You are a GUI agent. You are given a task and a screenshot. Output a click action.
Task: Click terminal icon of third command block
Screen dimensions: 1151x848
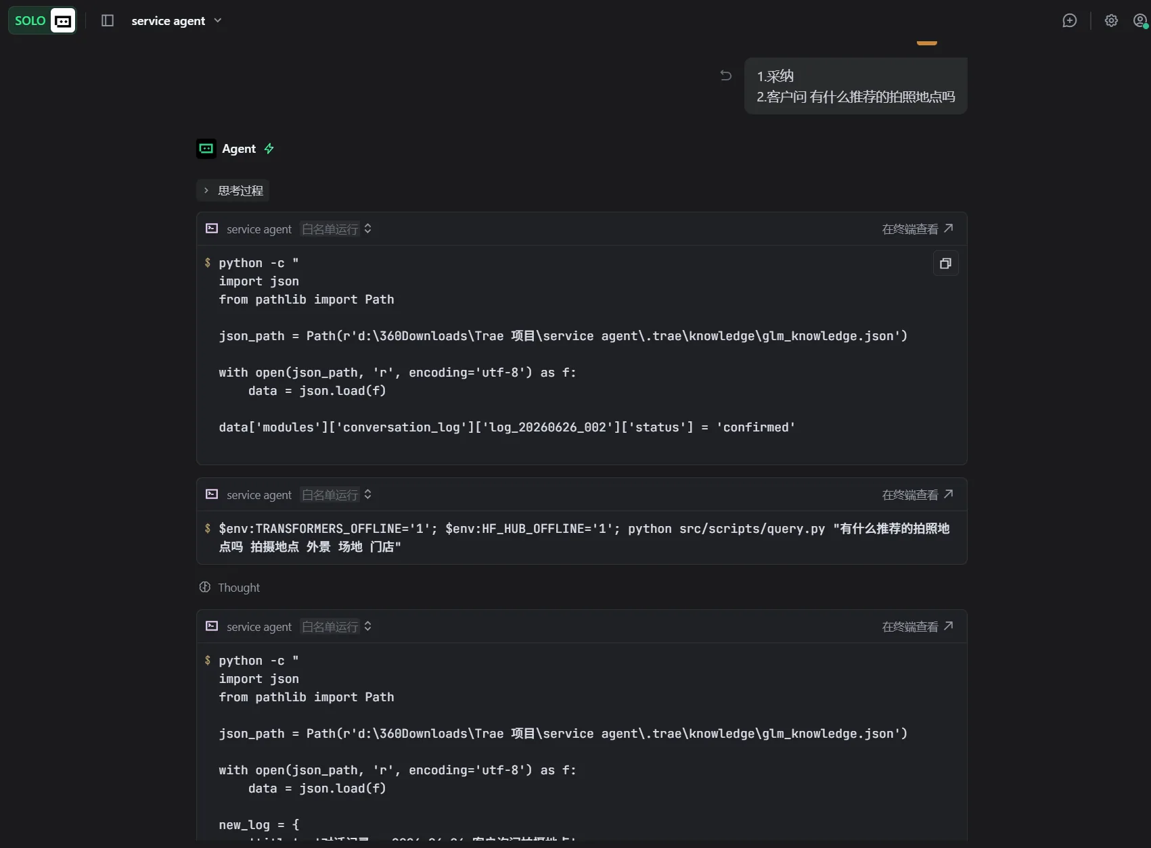click(x=212, y=626)
